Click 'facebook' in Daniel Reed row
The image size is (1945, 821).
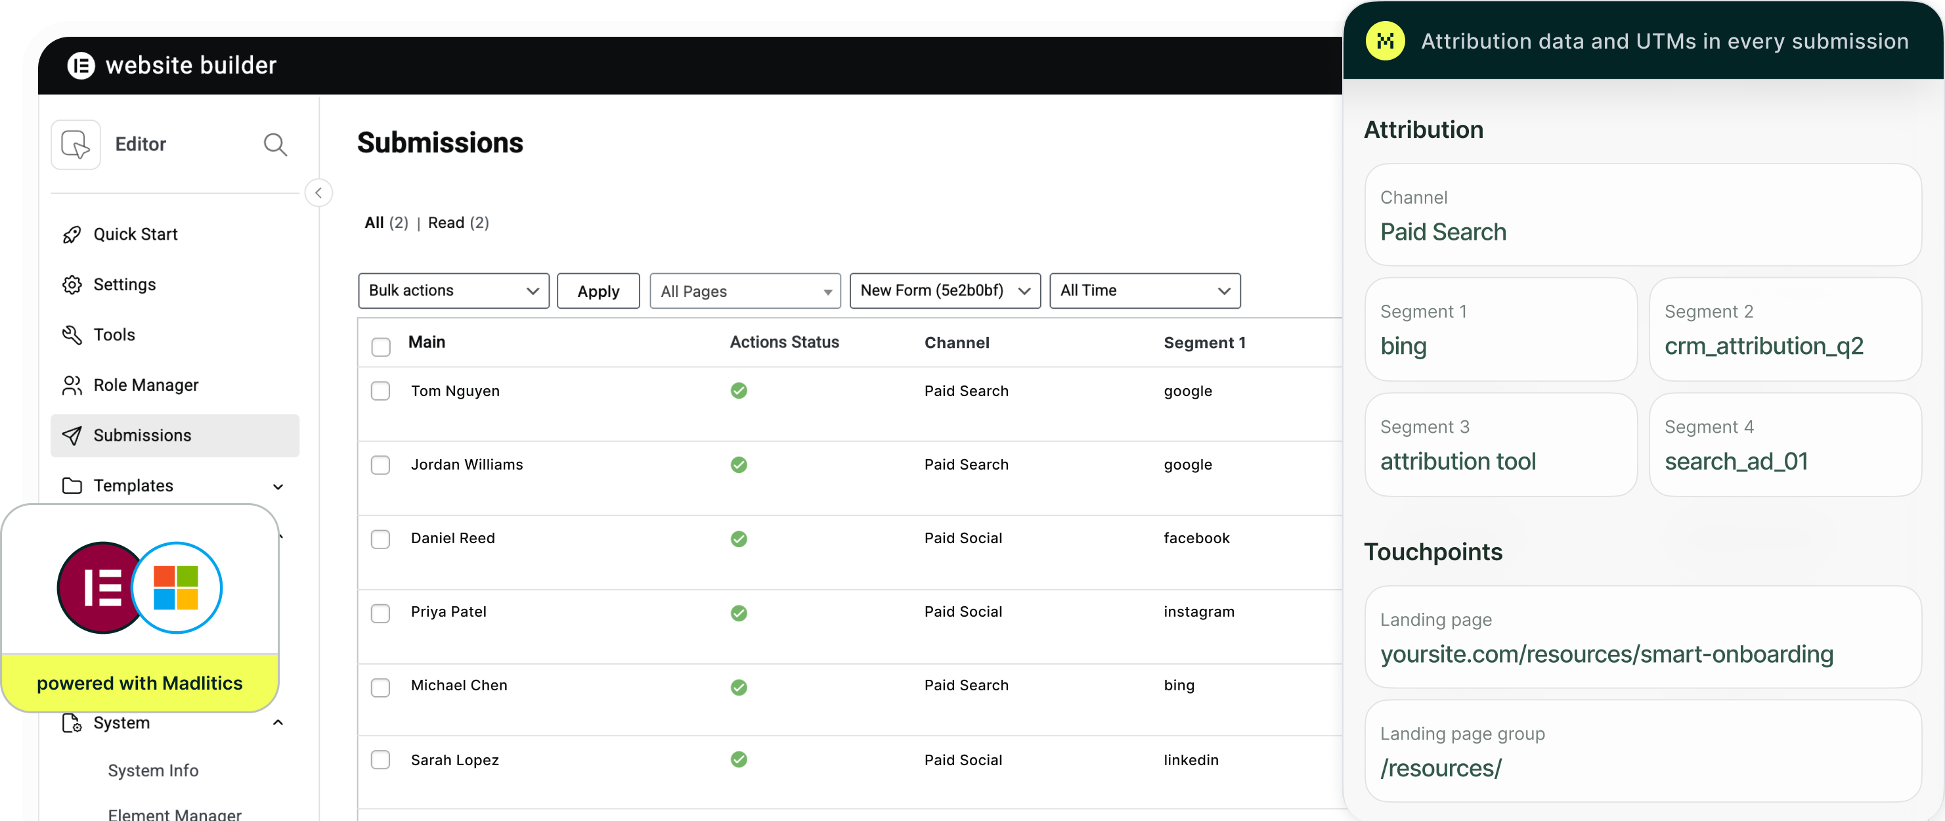point(1197,538)
